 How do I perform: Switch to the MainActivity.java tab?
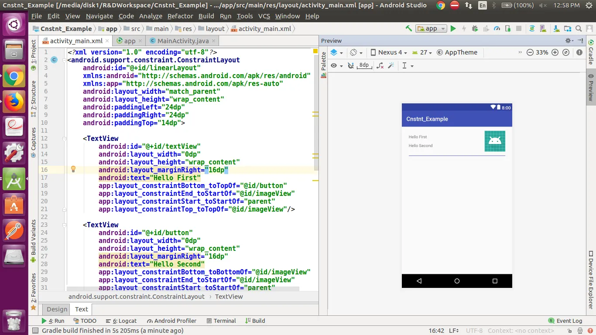pos(183,41)
